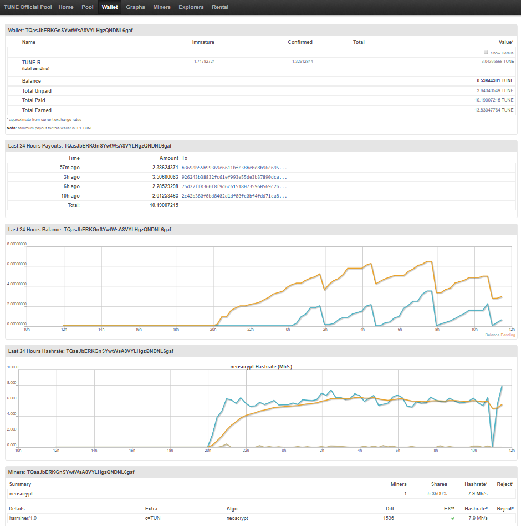This screenshot has width=521, height=526.
Task: Click the green ES checkmark icon
Action: coord(453,518)
